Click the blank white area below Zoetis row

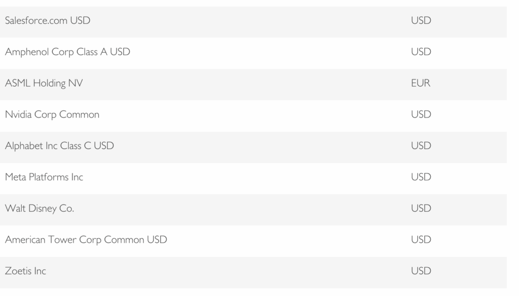tap(253, 291)
